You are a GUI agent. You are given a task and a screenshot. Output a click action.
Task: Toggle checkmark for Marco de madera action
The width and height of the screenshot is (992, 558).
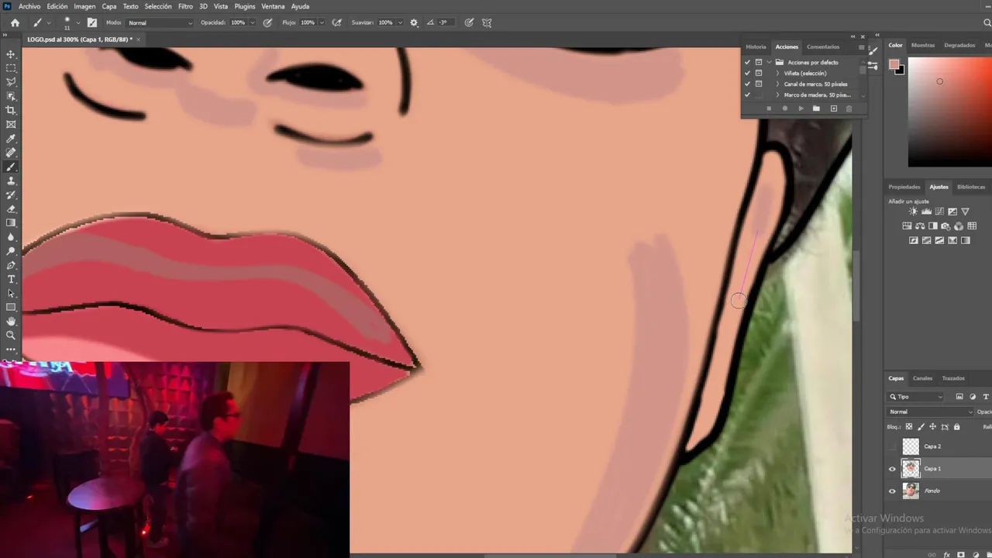[x=747, y=95]
